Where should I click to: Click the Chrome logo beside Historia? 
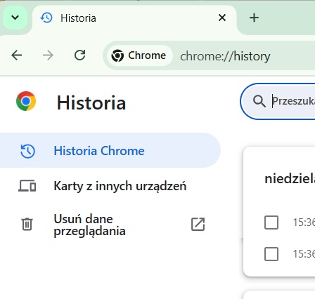(26, 101)
